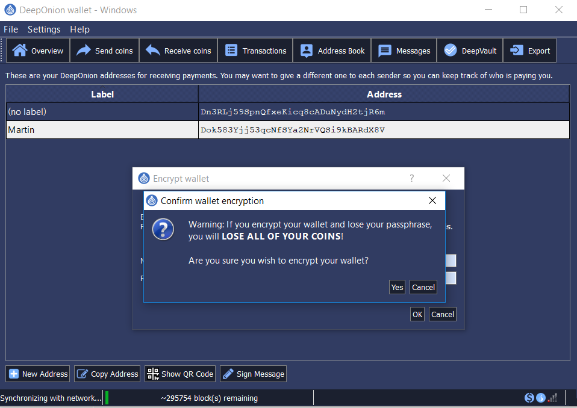Viewport: 577px width, 408px height.
Task: Click the staking S status icon
Action: [x=529, y=398]
